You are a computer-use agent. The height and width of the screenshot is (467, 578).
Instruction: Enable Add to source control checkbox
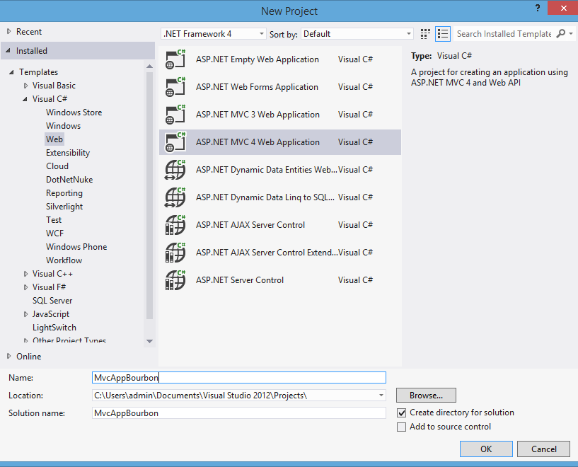tap(401, 427)
